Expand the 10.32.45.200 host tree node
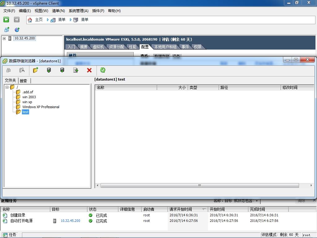 [x=4, y=38]
